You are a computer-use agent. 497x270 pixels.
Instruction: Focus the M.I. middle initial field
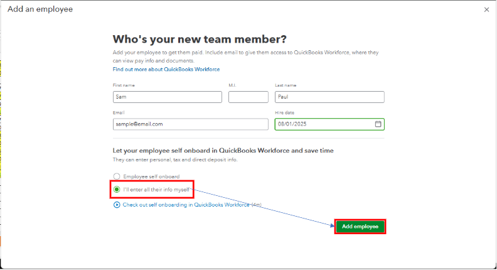pos(248,97)
